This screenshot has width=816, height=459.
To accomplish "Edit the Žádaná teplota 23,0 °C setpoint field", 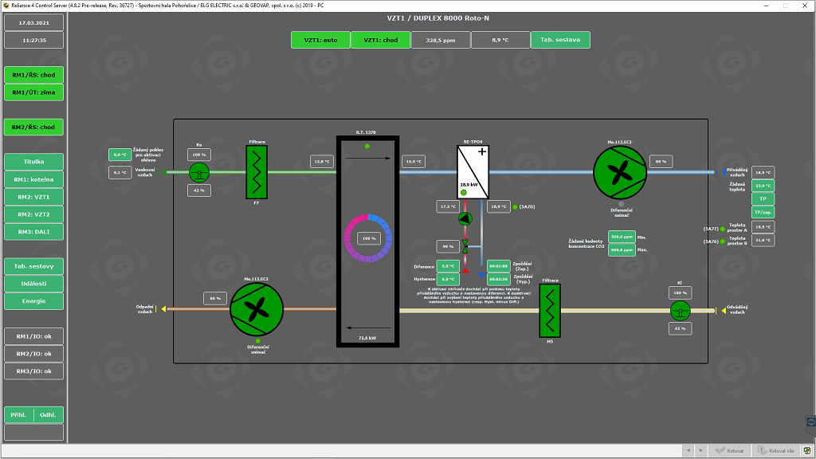I will point(763,186).
